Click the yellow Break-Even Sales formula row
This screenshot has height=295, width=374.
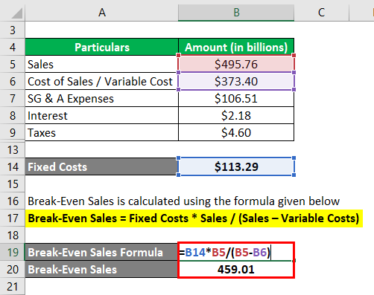(194, 218)
